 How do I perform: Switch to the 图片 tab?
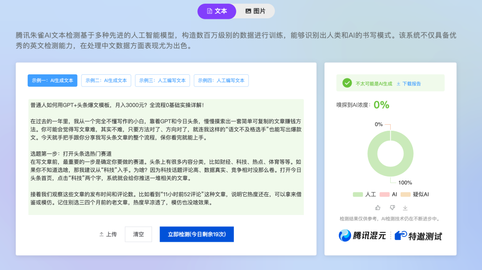point(255,11)
